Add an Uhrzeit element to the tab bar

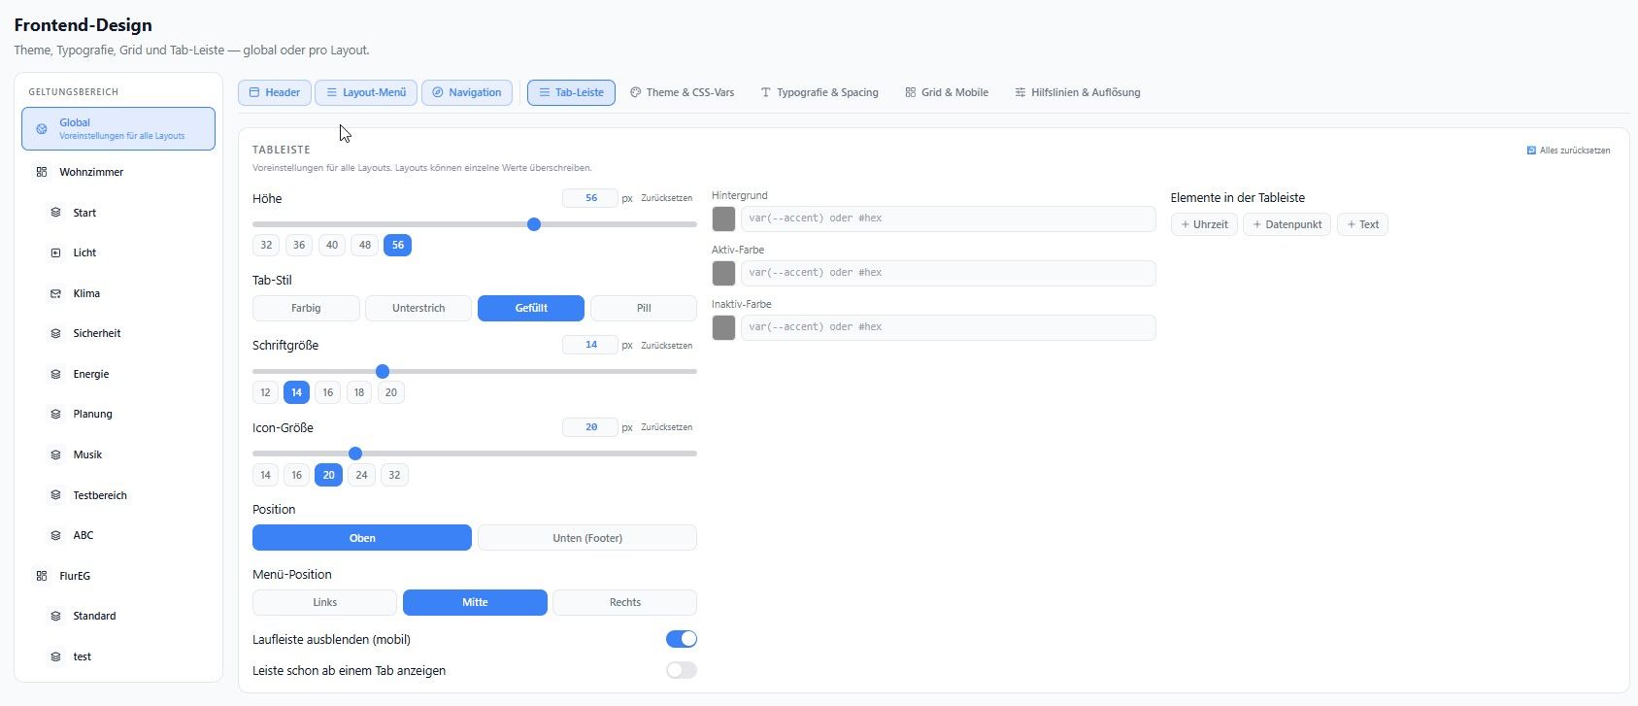pyautogui.click(x=1204, y=224)
